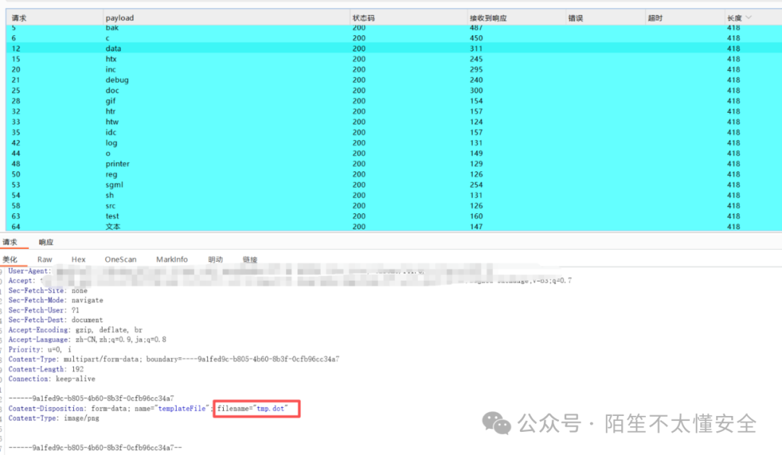Screen dimensions: 782x455
Task: Select the row with payload "gif"
Action: 394,101
